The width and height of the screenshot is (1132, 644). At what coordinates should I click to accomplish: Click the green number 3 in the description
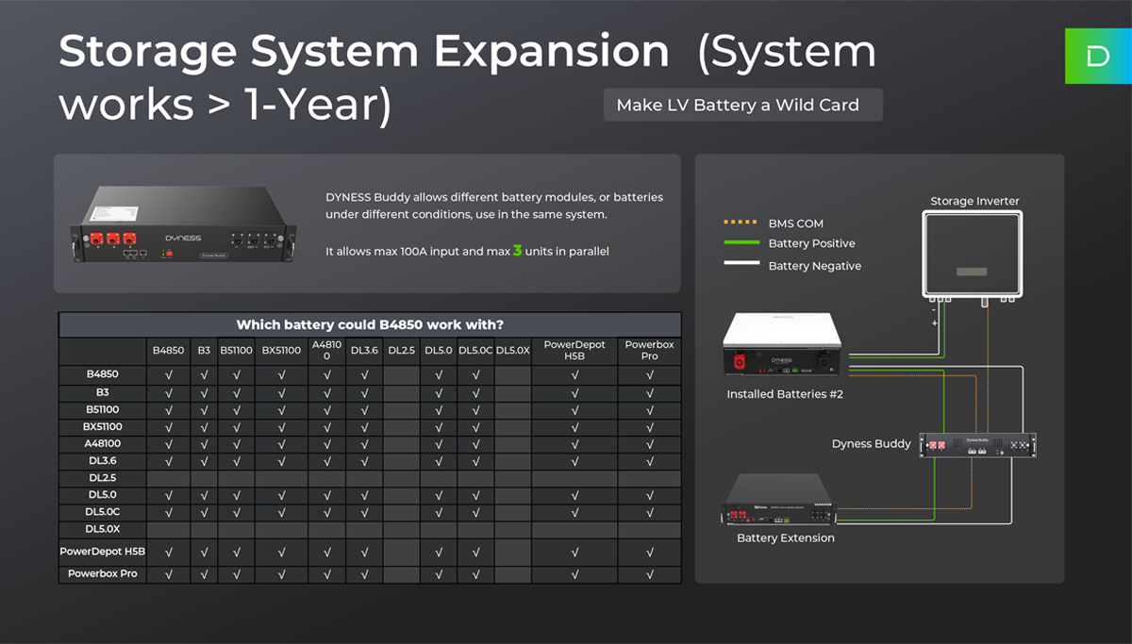coord(517,251)
